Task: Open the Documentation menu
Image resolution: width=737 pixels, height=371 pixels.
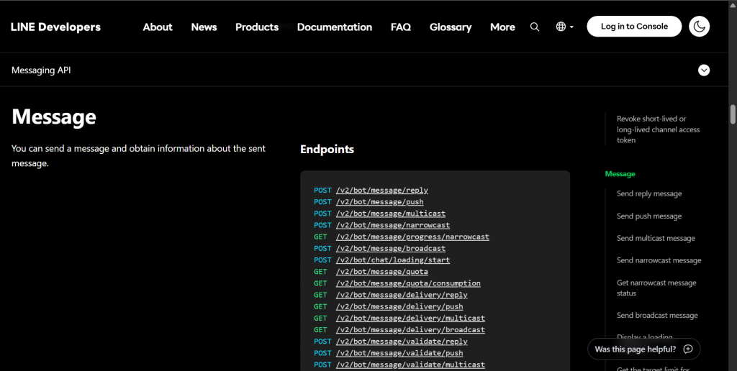Action: coord(335,27)
